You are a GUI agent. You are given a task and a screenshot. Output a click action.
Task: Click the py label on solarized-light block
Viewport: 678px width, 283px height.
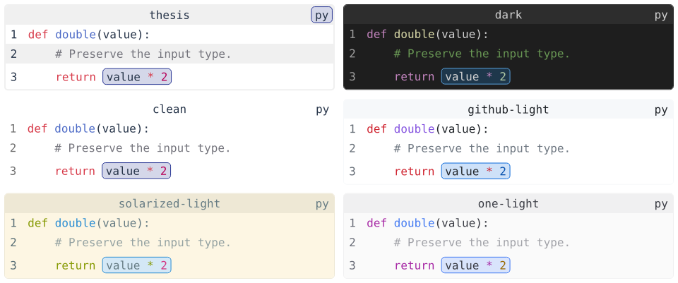[x=322, y=203]
